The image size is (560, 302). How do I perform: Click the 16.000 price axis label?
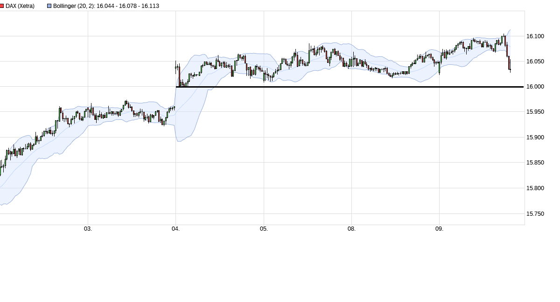tap(535, 87)
